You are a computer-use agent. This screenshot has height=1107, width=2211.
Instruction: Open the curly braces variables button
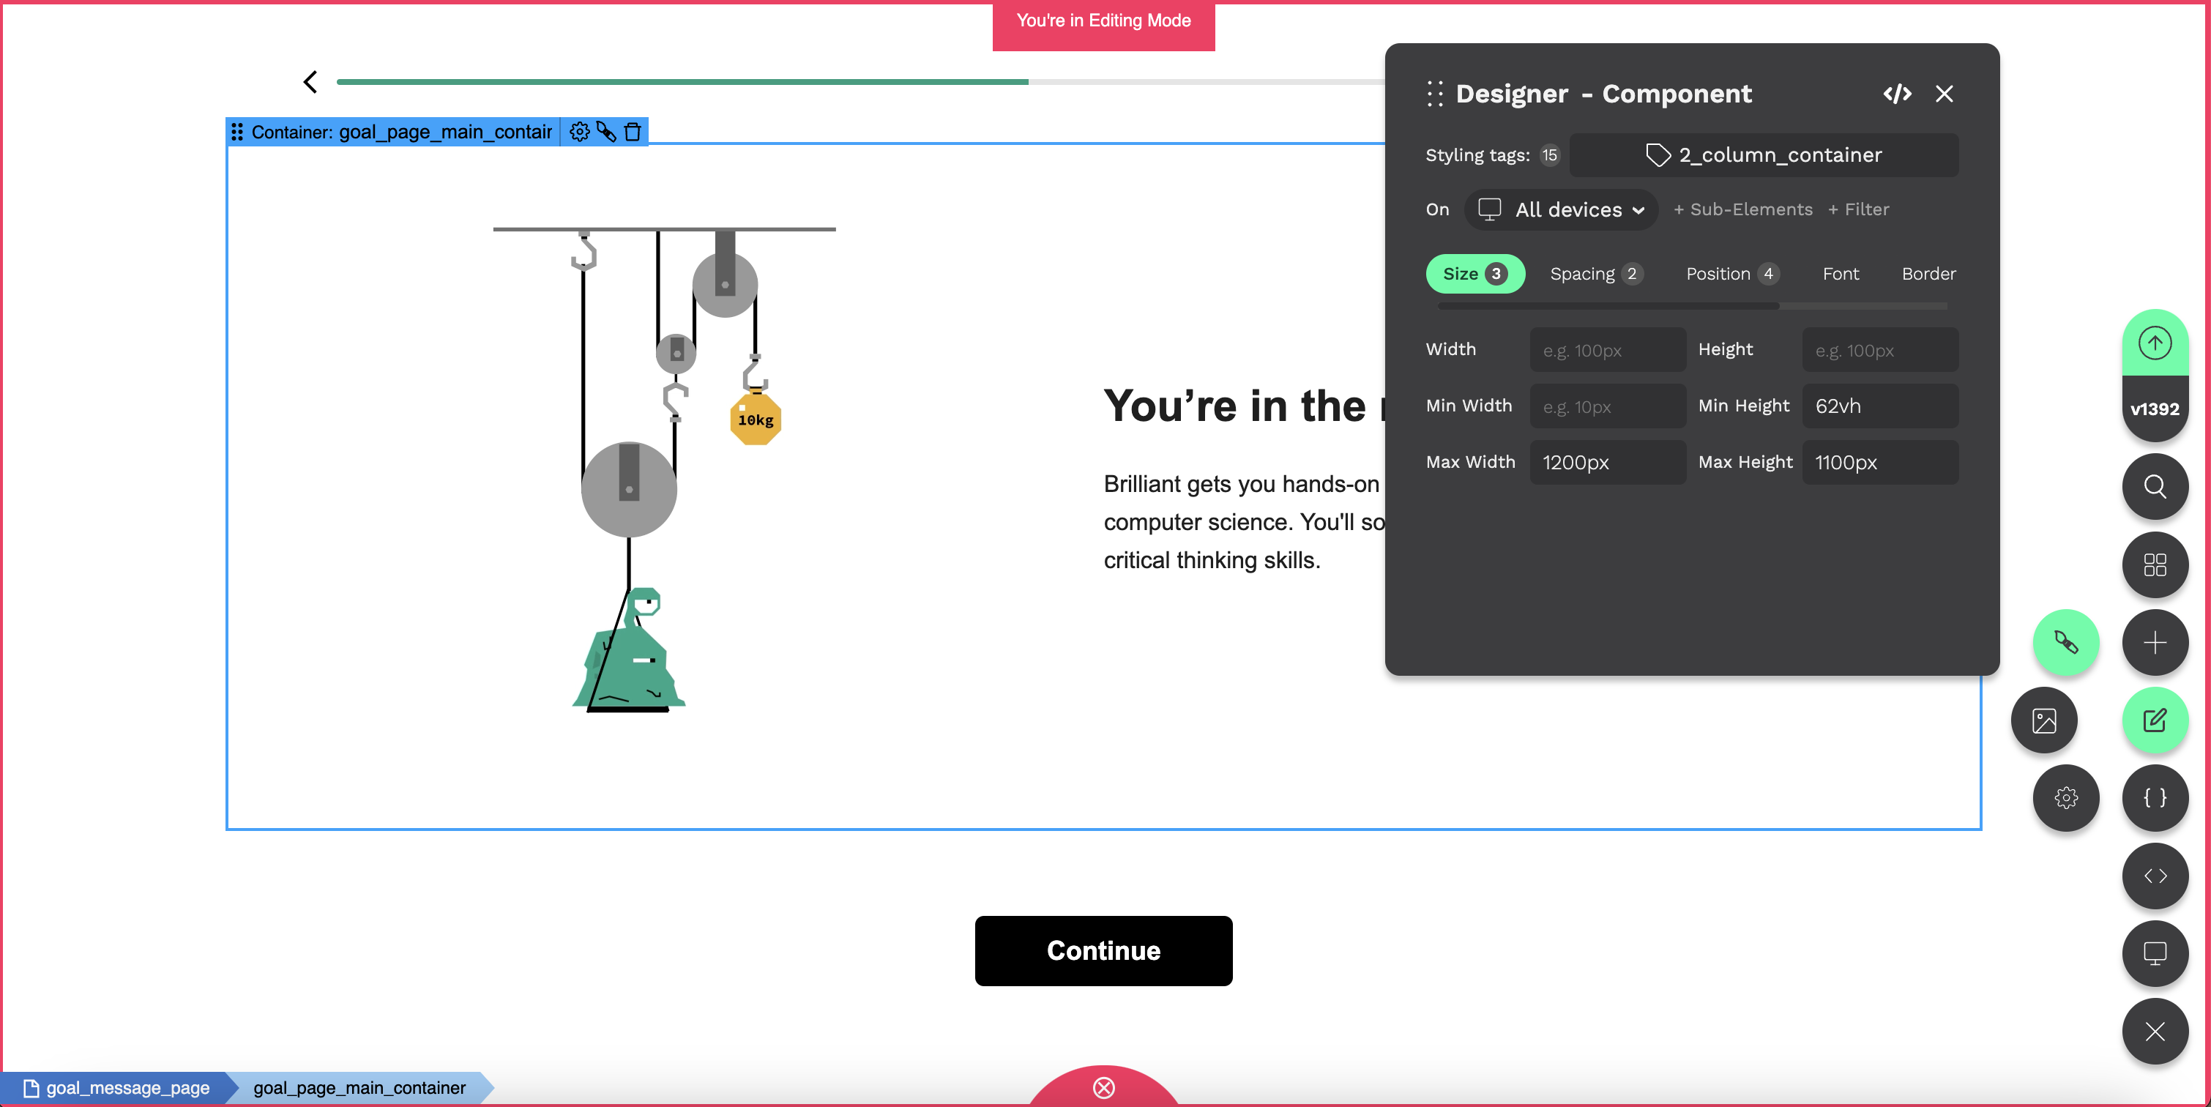coord(2155,798)
